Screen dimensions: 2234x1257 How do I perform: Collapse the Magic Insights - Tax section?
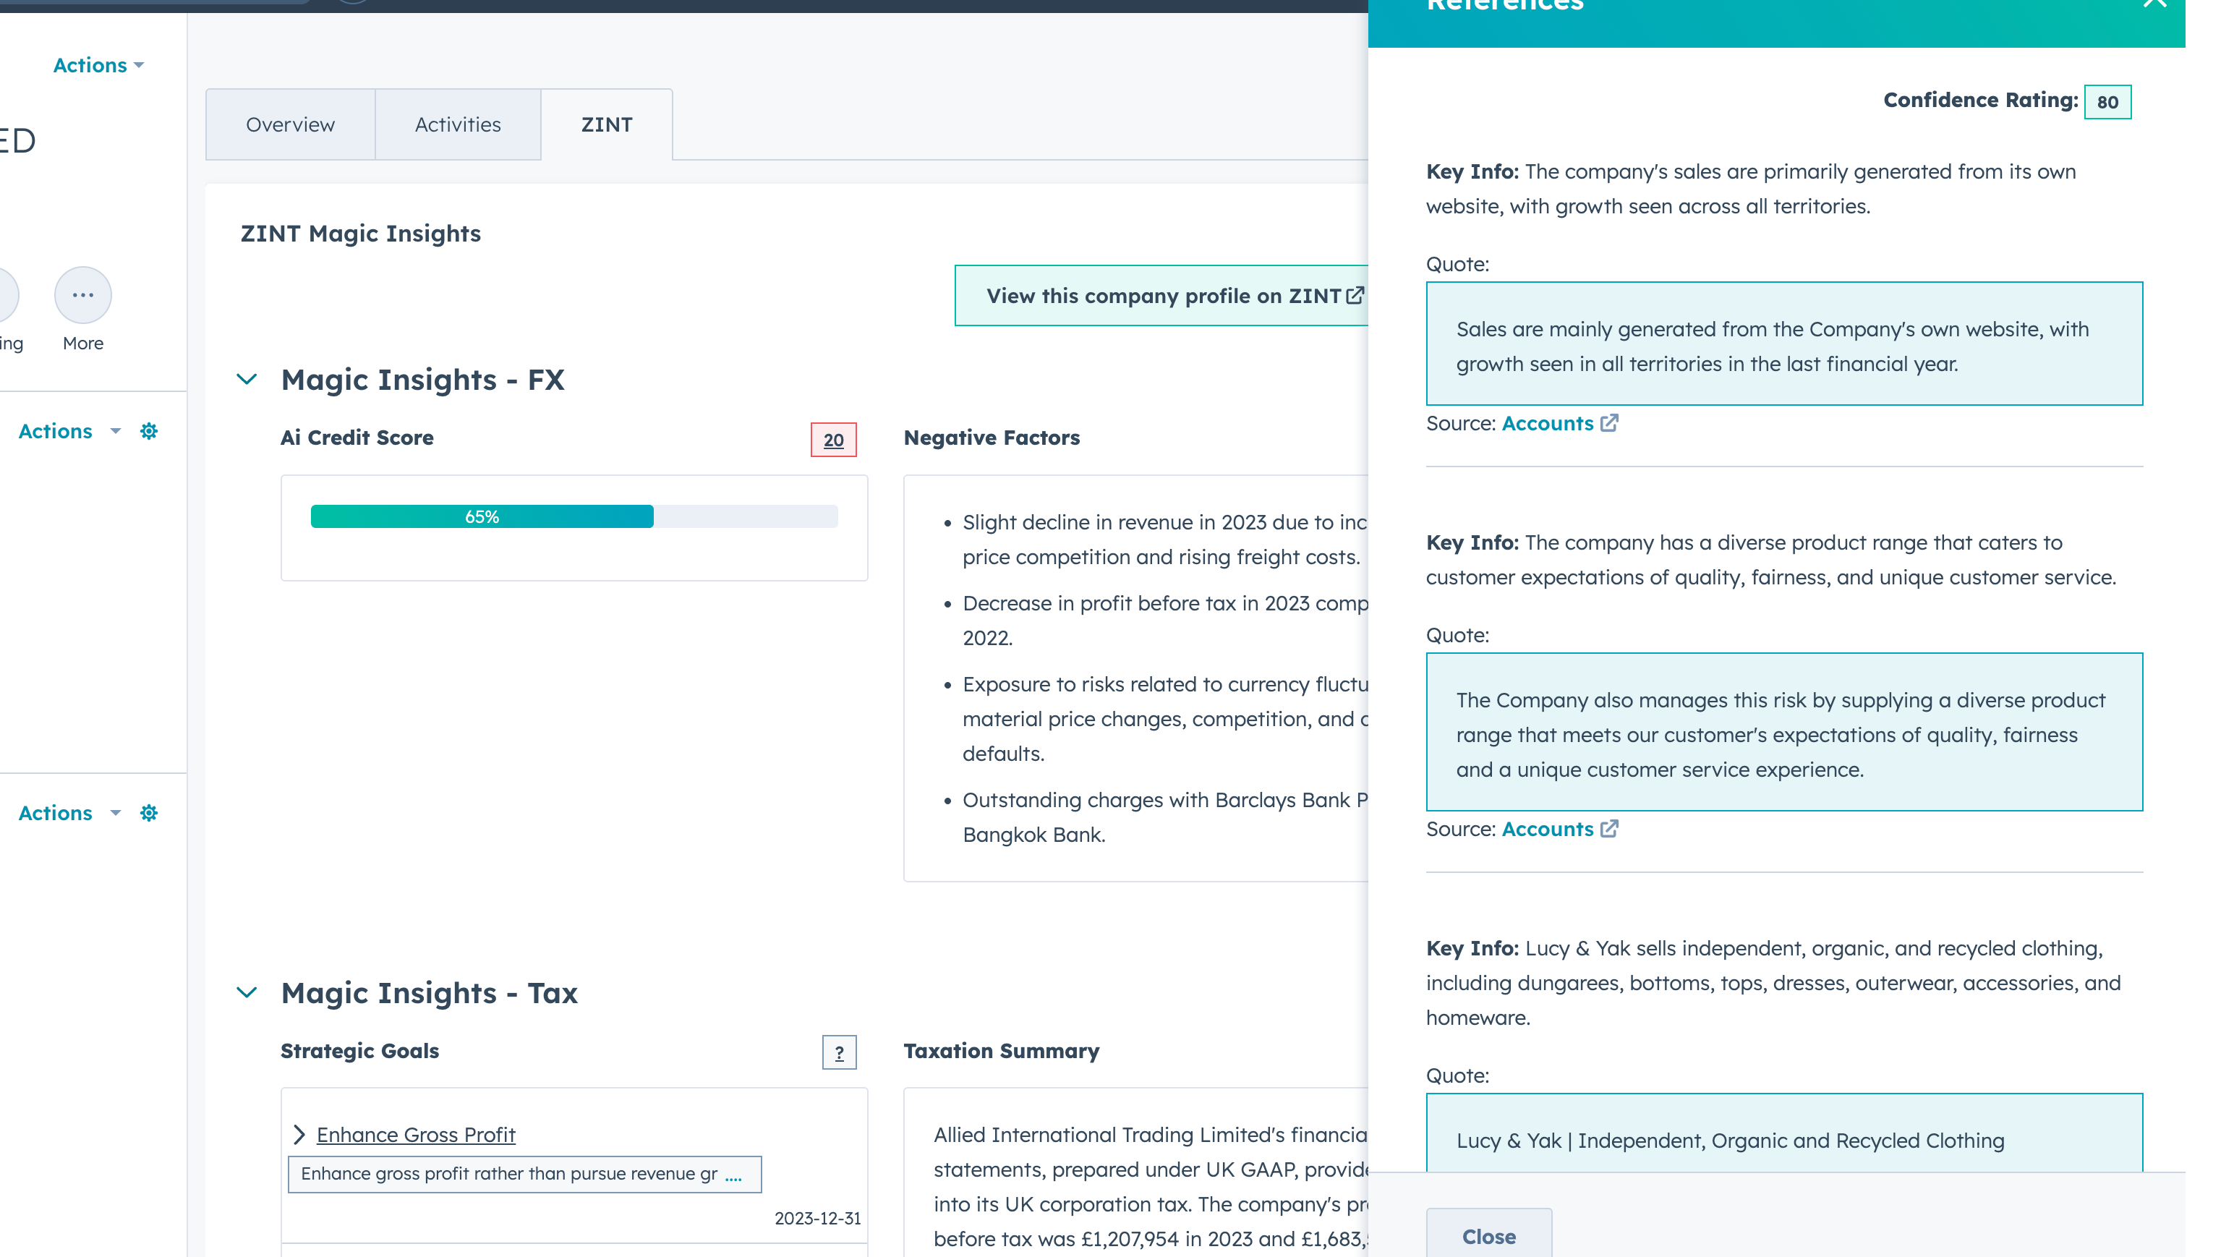coord(247,992)
